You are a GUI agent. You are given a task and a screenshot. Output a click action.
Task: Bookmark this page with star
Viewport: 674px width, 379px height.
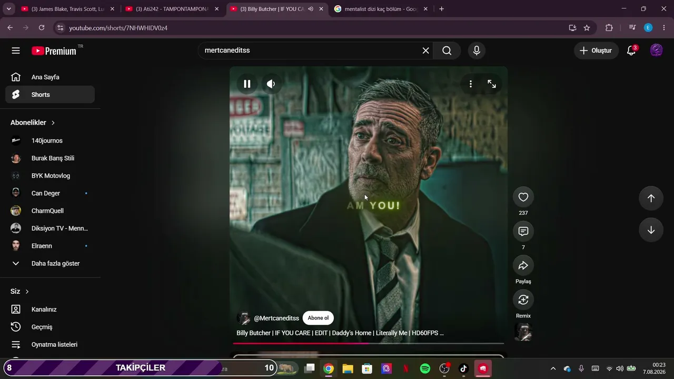587,28
